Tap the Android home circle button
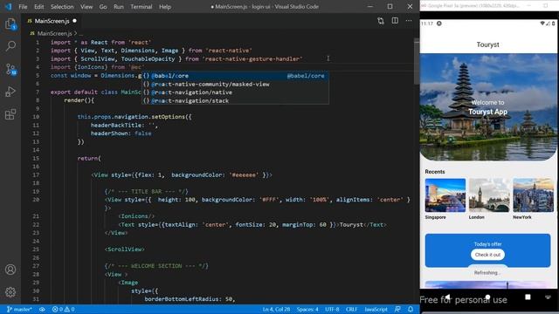559x314 pixels. click(x=487, y=297)
